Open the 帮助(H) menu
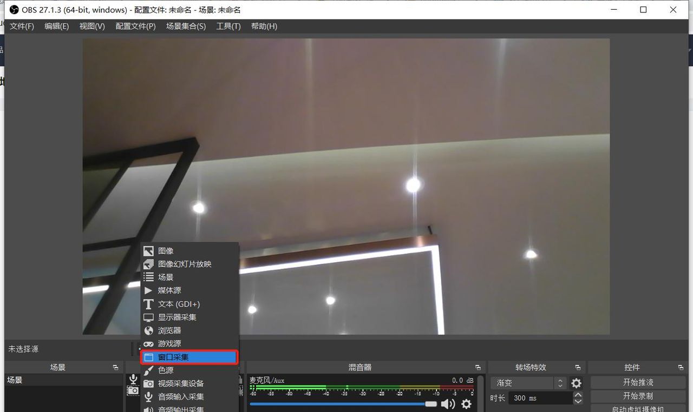This screenshot has height=412, width=693. point(264,26)
